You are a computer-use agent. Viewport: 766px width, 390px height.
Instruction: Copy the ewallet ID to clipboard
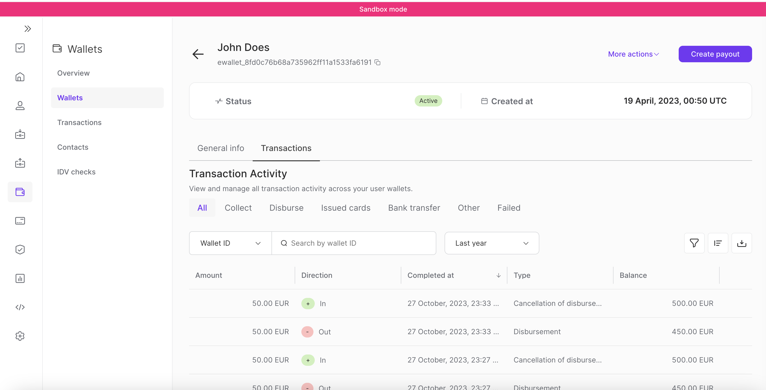point(378,62)
